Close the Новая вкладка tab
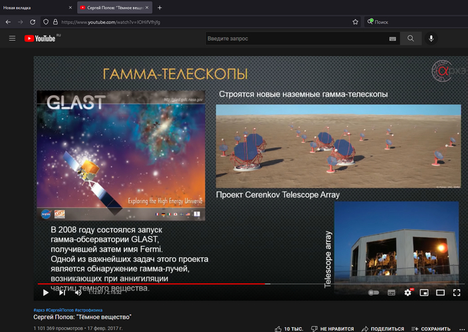This screenshot has height=332, width=468. point(70,8)
